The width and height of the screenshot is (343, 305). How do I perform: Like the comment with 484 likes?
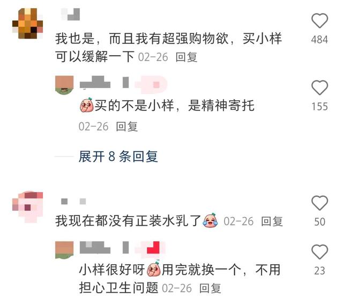(319, 21)
